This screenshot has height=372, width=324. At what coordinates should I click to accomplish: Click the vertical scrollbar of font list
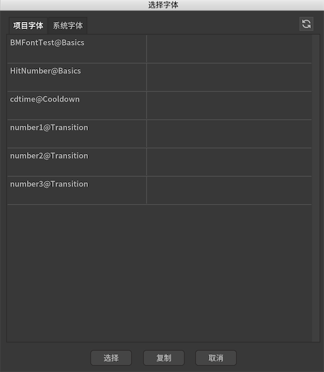315,188
